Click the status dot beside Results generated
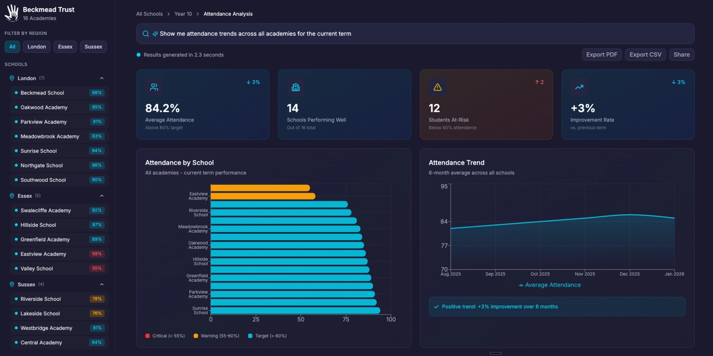The image size is (713, 356). point(139,55)
